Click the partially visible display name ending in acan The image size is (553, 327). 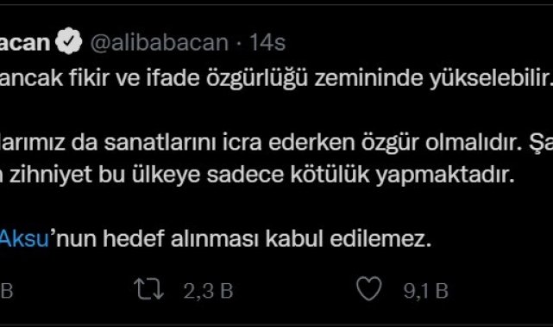25,42
